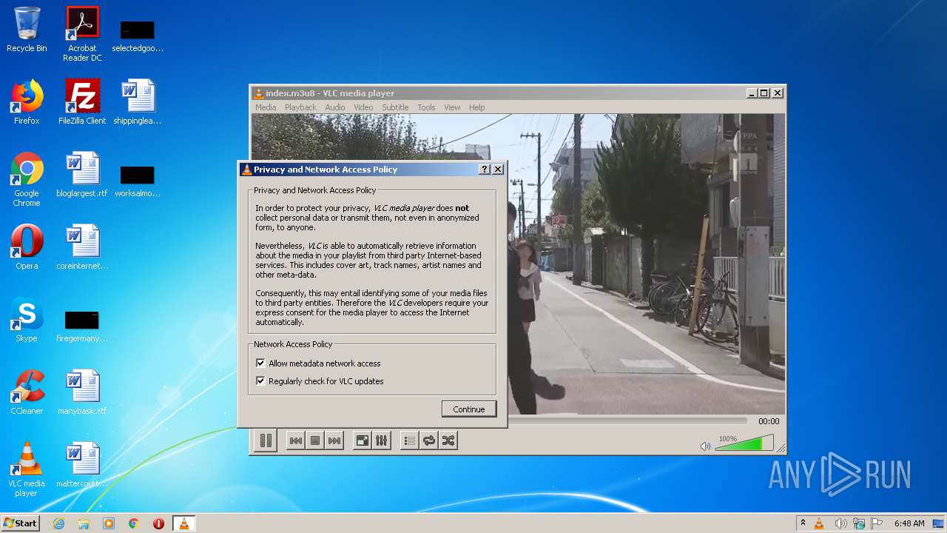Open the VLC Subtitle menu
This screenshot has height=533, width=947.
tap(395, 107)
